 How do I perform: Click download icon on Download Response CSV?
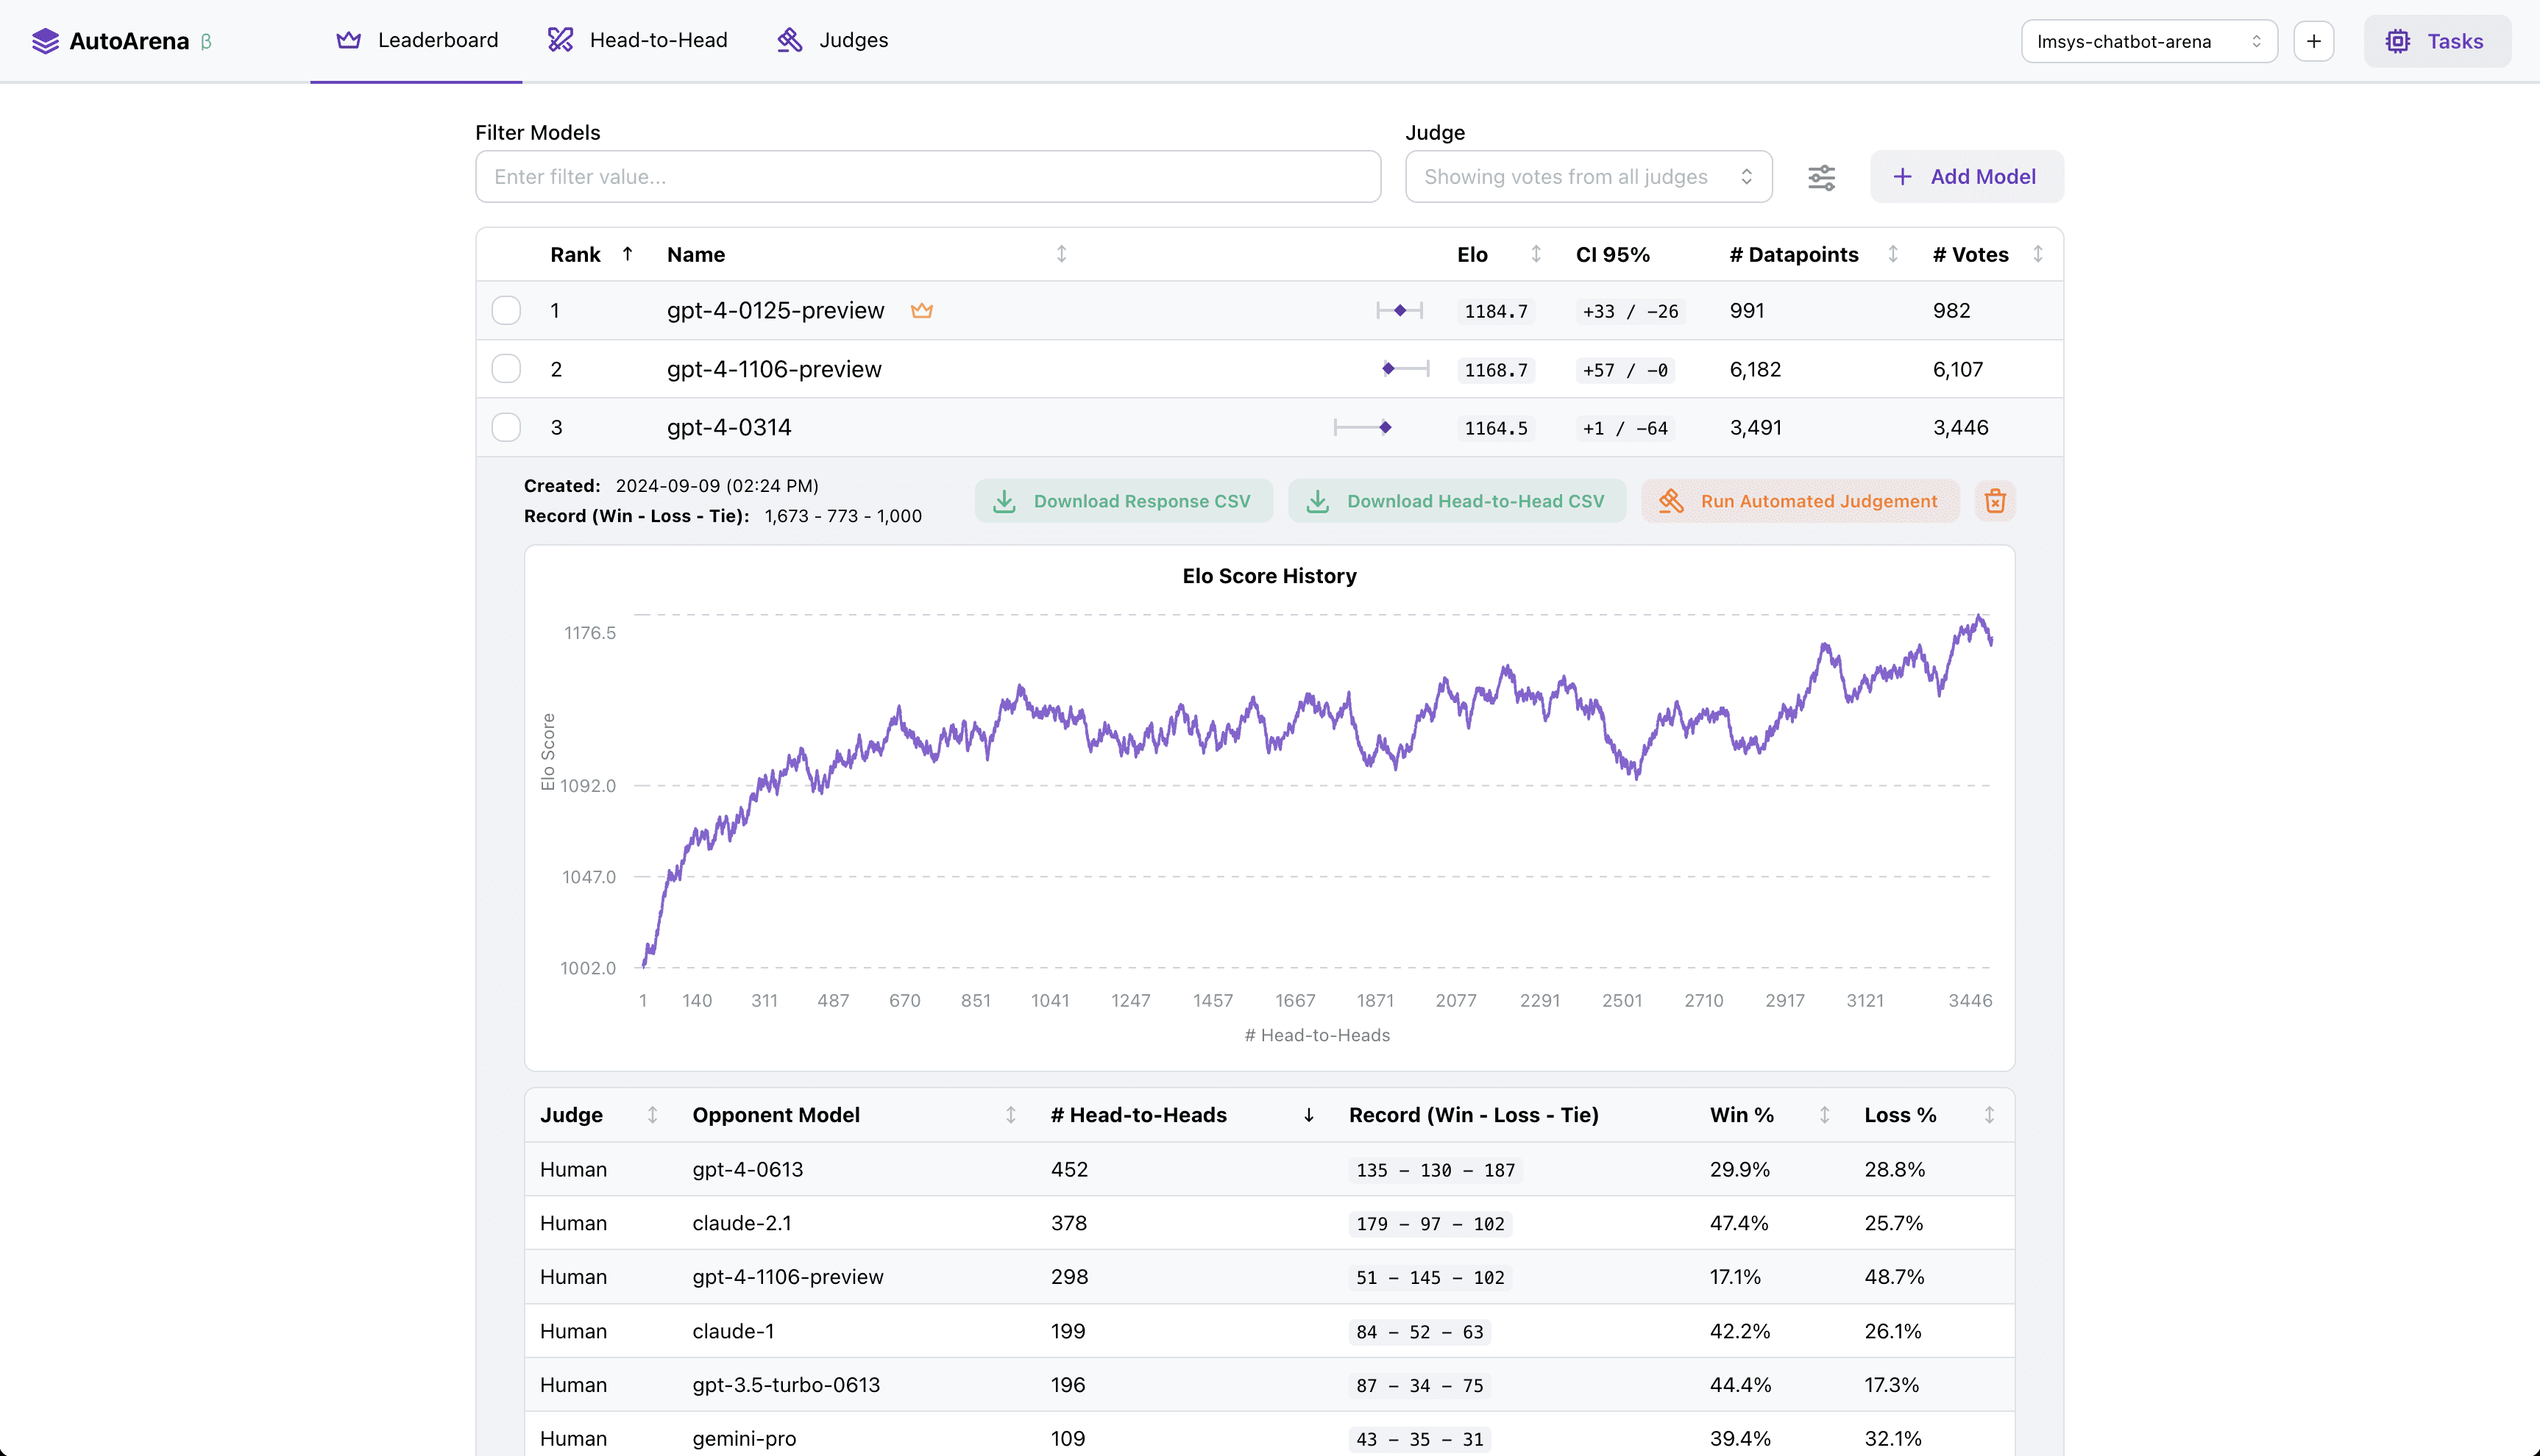(1004, 501)
